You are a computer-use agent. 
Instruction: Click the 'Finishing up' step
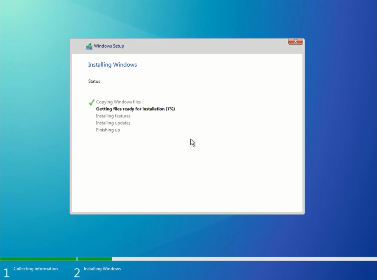click(108, 130)
